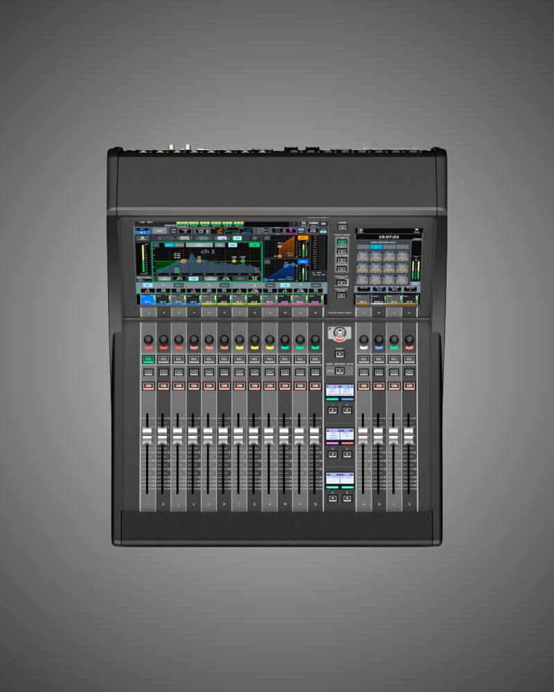Image resolution: width=554 pixels, height=692 pixels.
Task: Toggle channel 12 ON key
Action: click(315, 385)
